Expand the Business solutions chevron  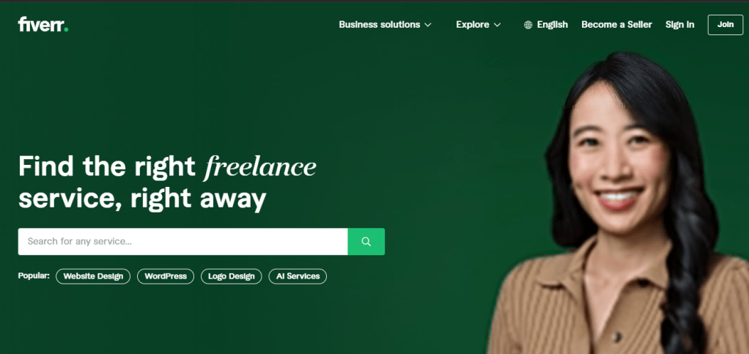tap(427, 25)
